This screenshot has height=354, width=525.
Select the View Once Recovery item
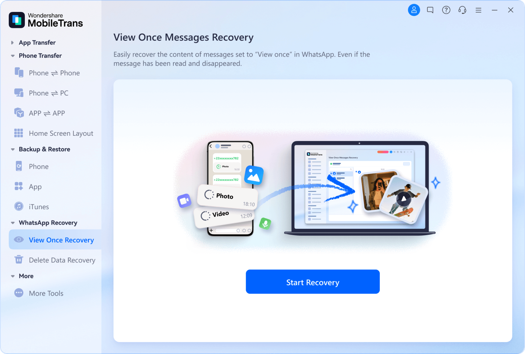(61, 240)
